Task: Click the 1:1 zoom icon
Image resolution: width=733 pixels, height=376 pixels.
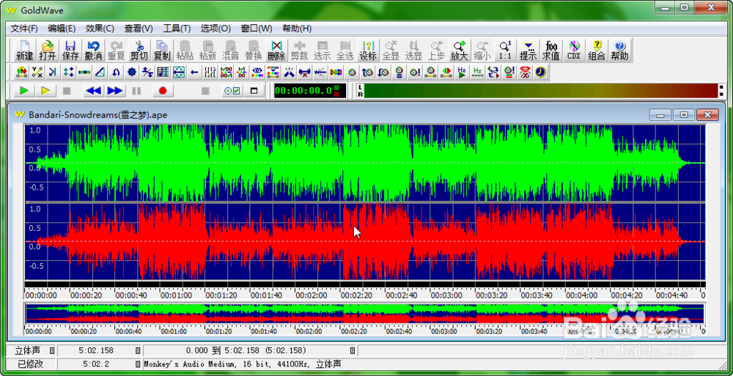Action: pyautogui.click(x=505, y=51)
